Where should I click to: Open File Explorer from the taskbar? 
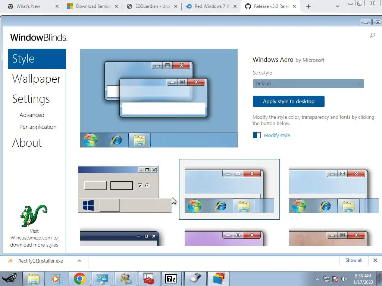pos(34,279)
